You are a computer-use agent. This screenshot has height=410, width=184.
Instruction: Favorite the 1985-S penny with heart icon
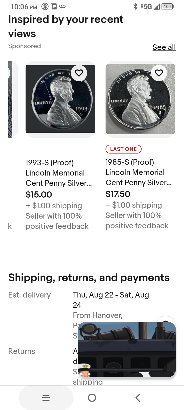pyautogui.click(x=159, y=73)
